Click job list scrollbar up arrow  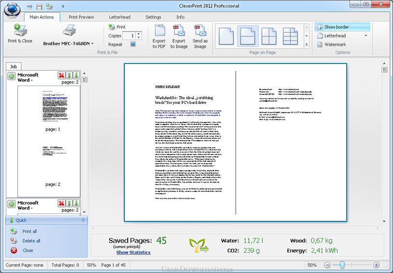pos(84,73)
